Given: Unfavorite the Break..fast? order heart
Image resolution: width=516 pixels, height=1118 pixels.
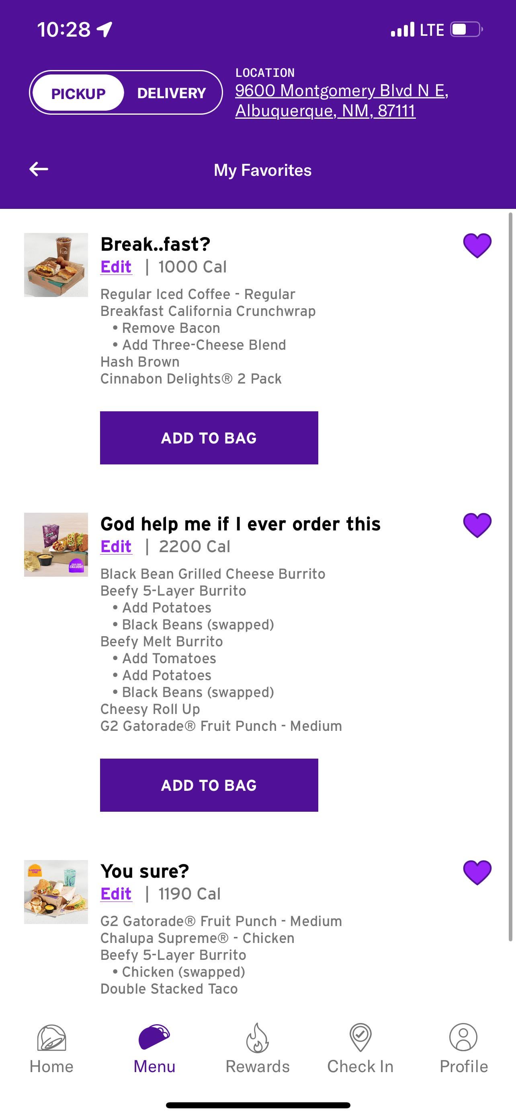Looking at the screenshot, I should pos(477,245).
